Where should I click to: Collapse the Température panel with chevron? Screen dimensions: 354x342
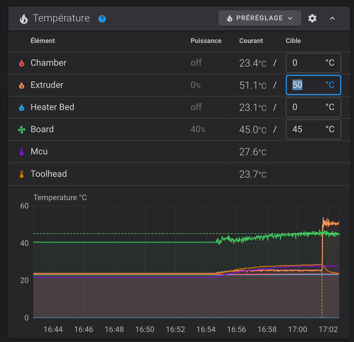(x=332, y=18)
